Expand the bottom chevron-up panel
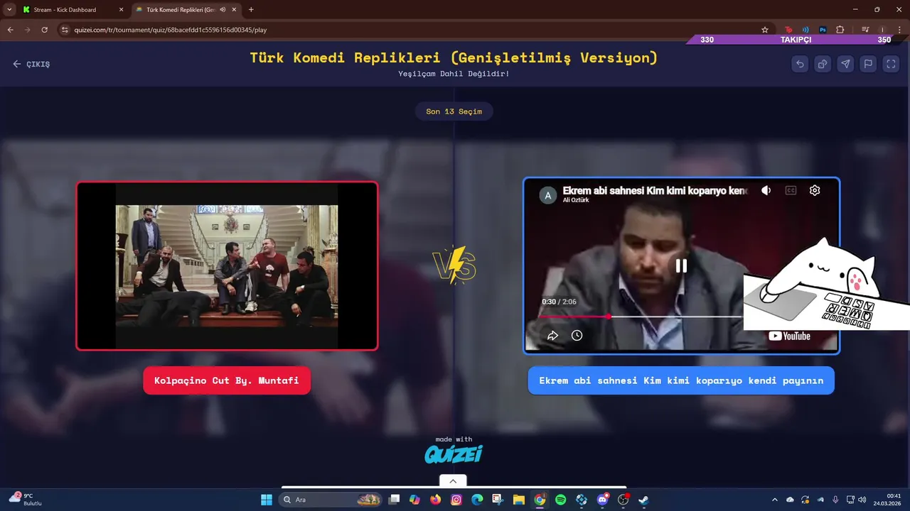910x511 pixels. point(453,480)
